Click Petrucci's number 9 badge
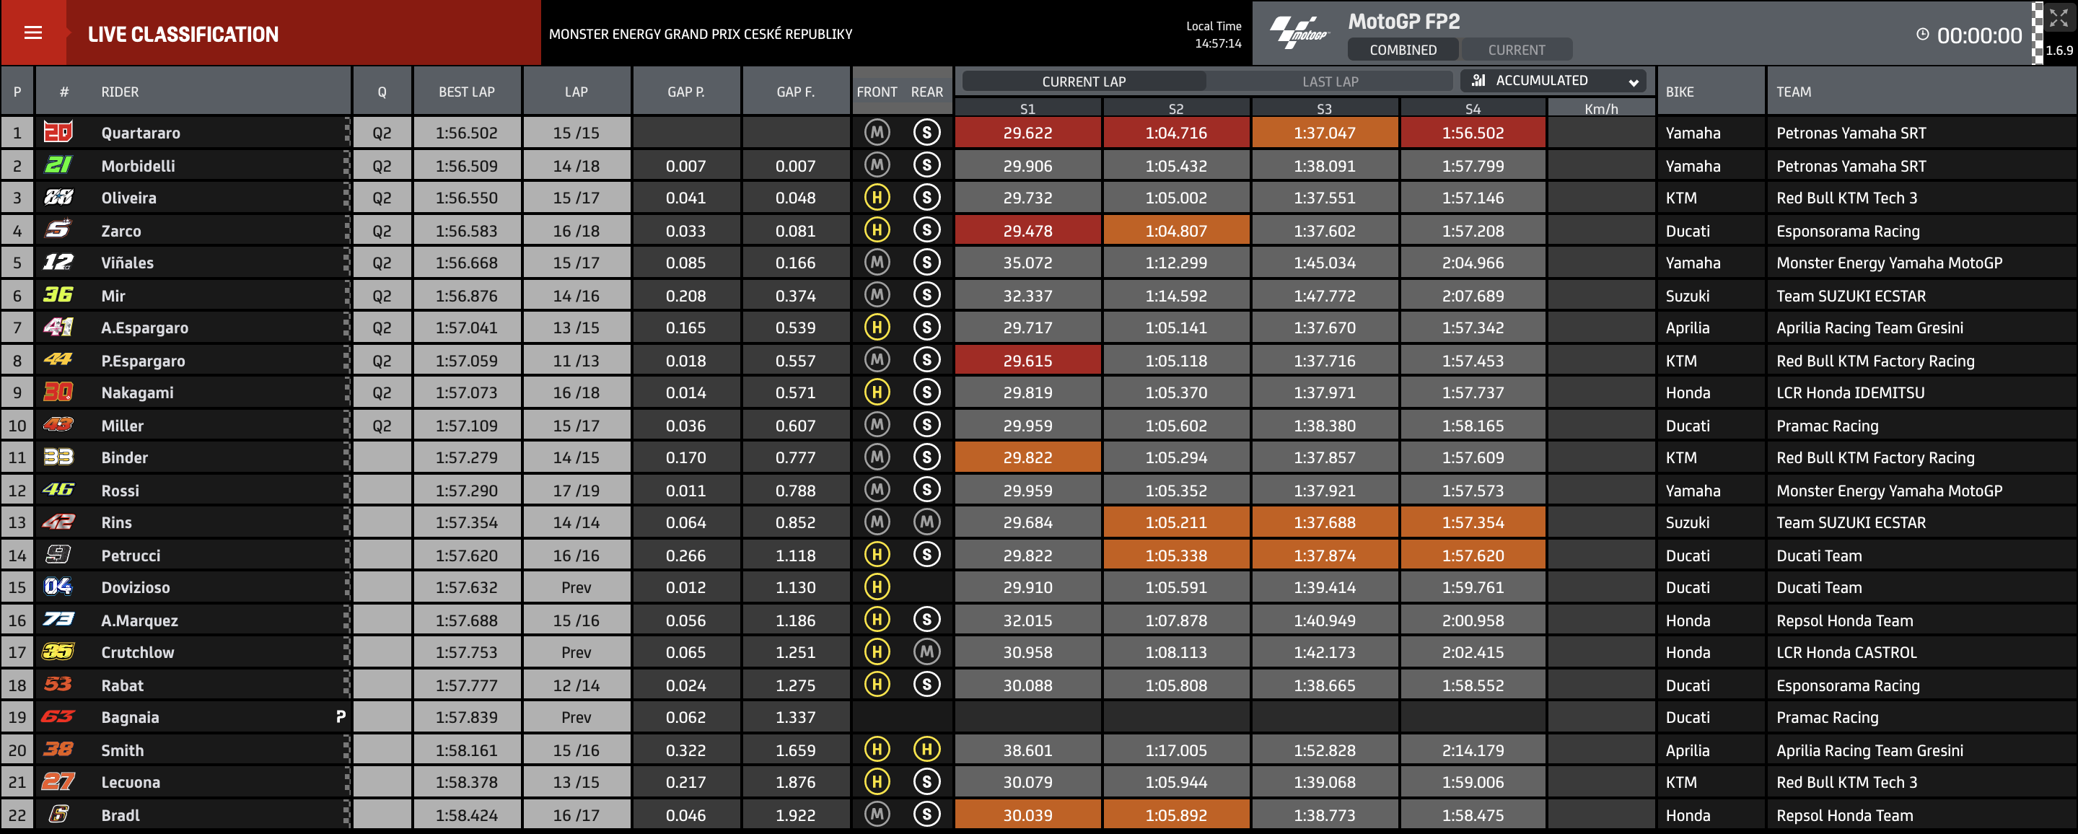Image resolution: width=2078 pixels, height=834 pixels. pyautogui.click(x=58, y=554)
